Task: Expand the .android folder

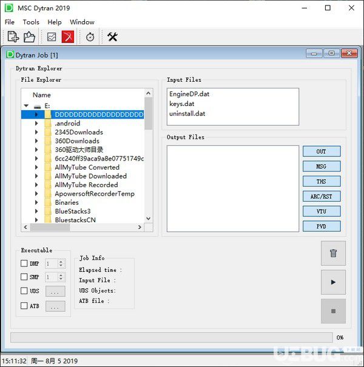Action: [x=36, y=124]
